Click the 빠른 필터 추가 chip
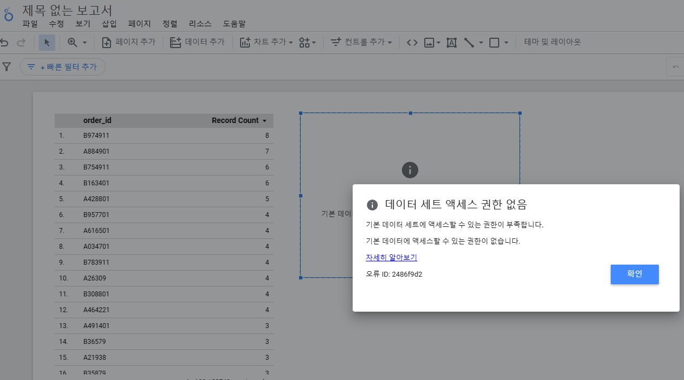 (62, 67)
